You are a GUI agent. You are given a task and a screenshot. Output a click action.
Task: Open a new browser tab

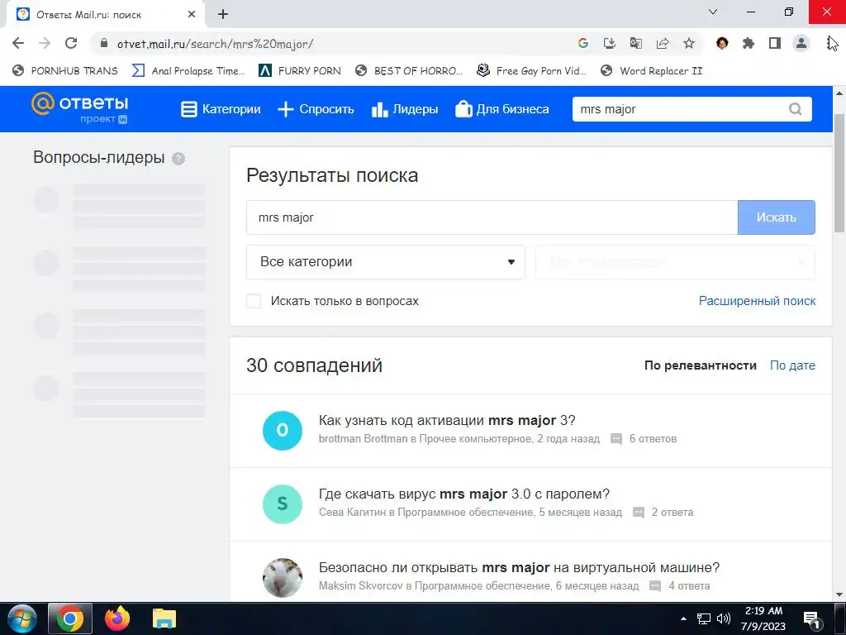click(x=223, y=14)
